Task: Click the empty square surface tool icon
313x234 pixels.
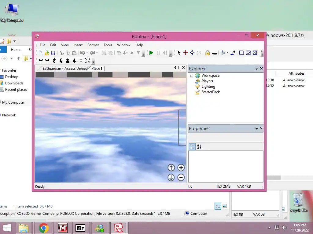Action: (x=241, y=53)
